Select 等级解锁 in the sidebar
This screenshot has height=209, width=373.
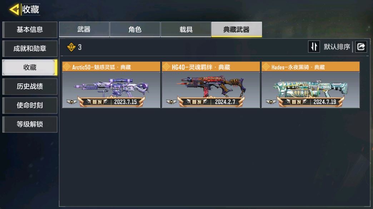tap(30, 124)
